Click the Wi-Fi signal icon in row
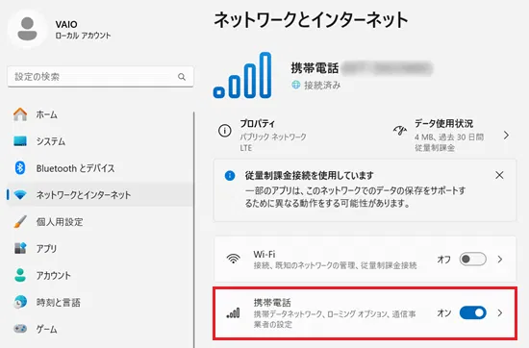529x348 pixels. click(x=233, y=259)
